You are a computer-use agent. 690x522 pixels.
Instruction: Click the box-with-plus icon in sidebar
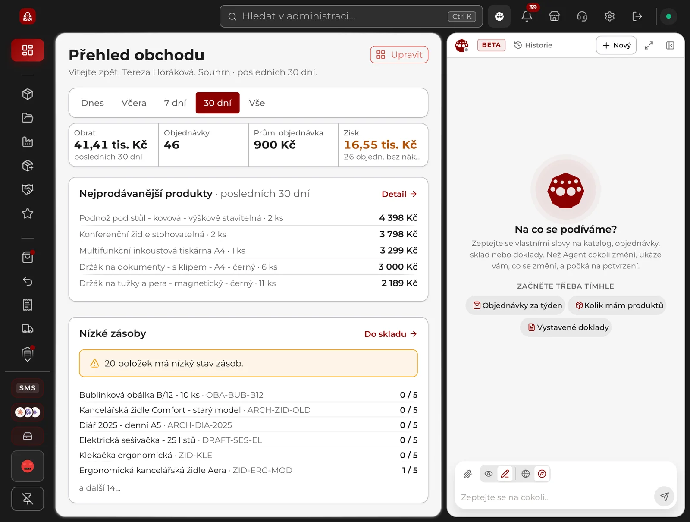coord(28,166)
